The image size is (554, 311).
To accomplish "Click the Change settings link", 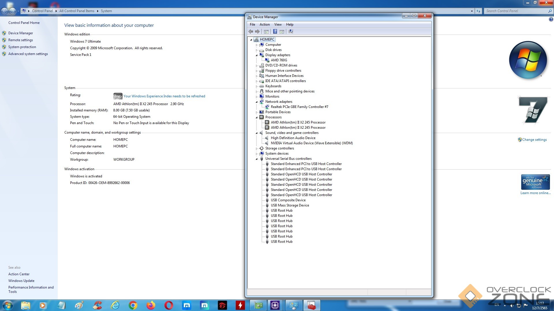I will [x=534, y=140].
